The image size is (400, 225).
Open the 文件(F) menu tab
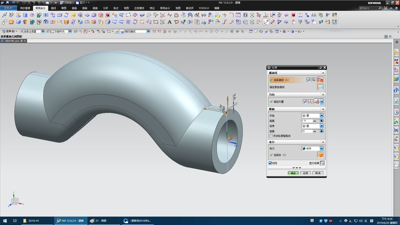[x=9, y=8]
